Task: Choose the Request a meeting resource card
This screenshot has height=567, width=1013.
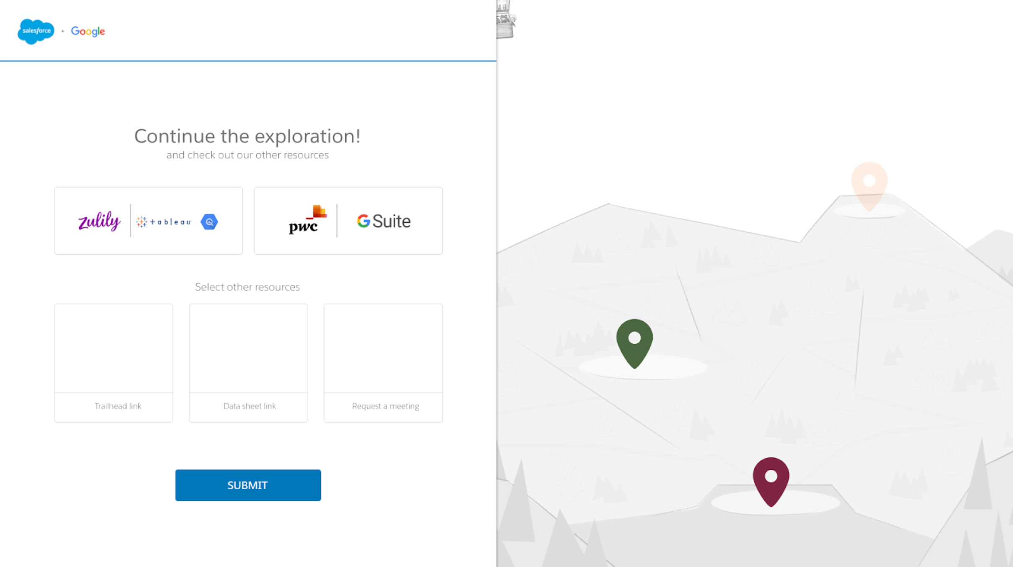Action: (383, 363)
